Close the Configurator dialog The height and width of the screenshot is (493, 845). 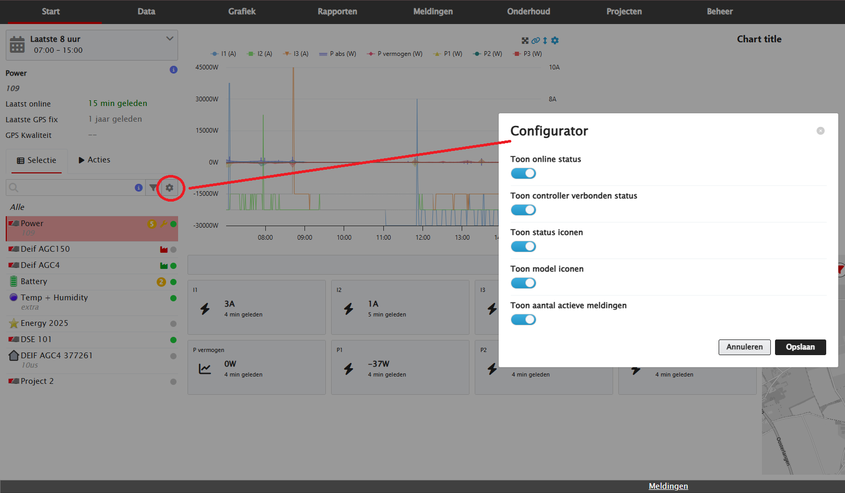[x=820, y=131]
